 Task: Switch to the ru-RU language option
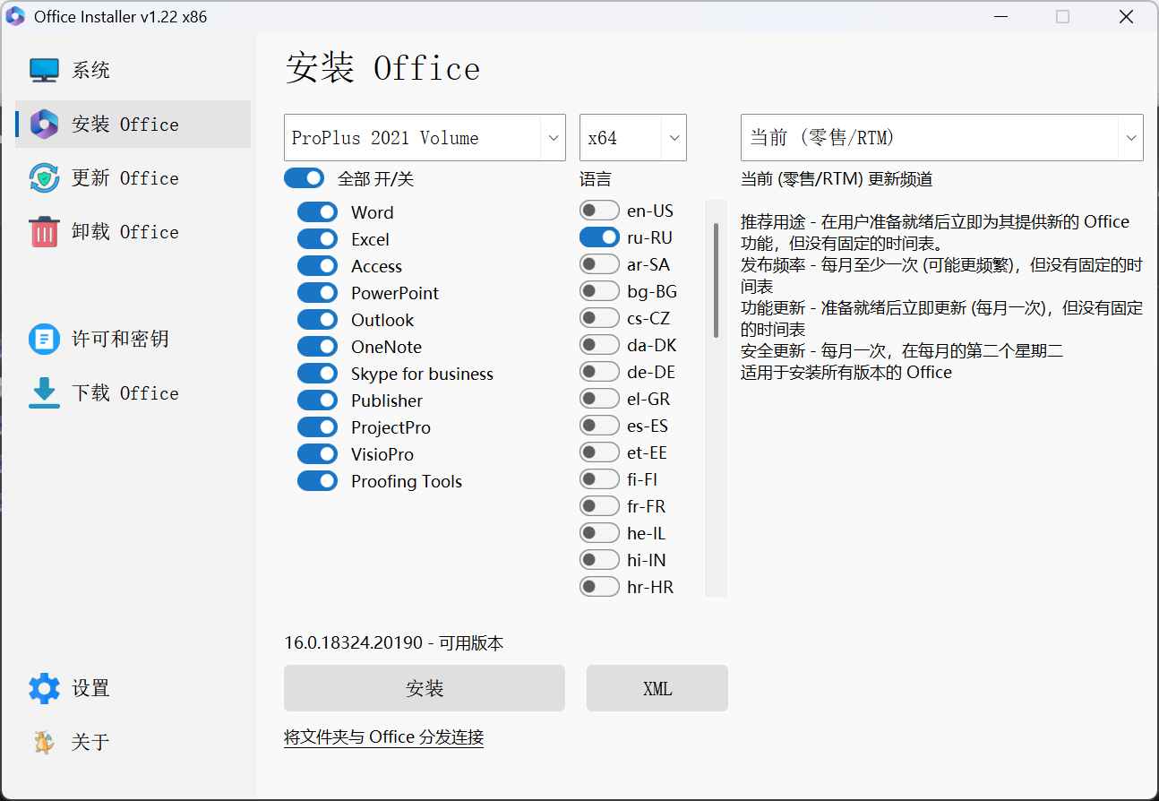598,237
